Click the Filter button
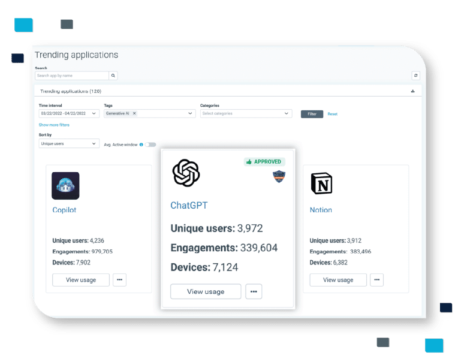Viewport: 458px width, 364px height. coord(312,114)
